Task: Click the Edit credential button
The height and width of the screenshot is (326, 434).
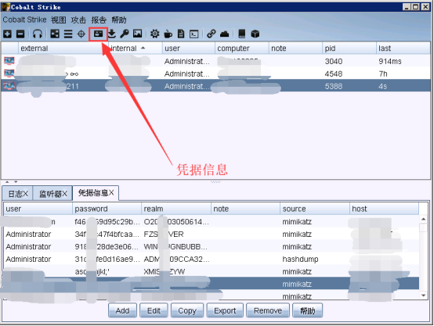Action: point(154,311)
